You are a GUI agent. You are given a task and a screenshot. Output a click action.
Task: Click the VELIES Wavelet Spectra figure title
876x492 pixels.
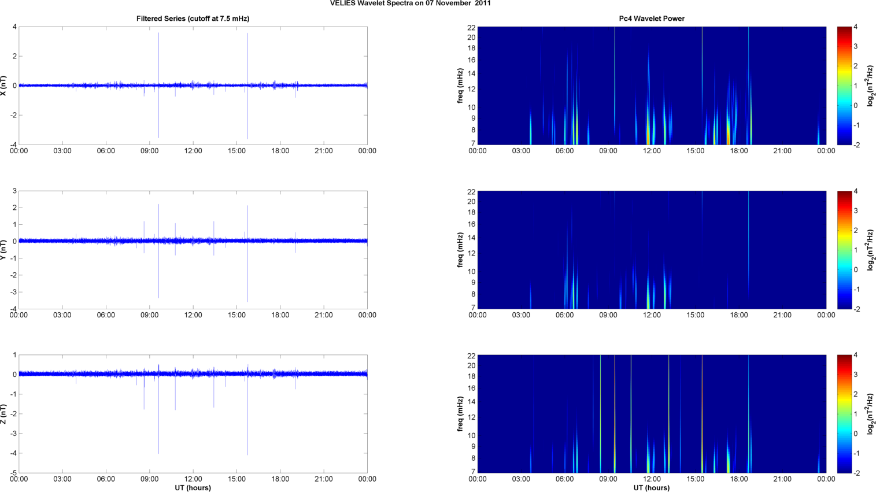point(410,3)
